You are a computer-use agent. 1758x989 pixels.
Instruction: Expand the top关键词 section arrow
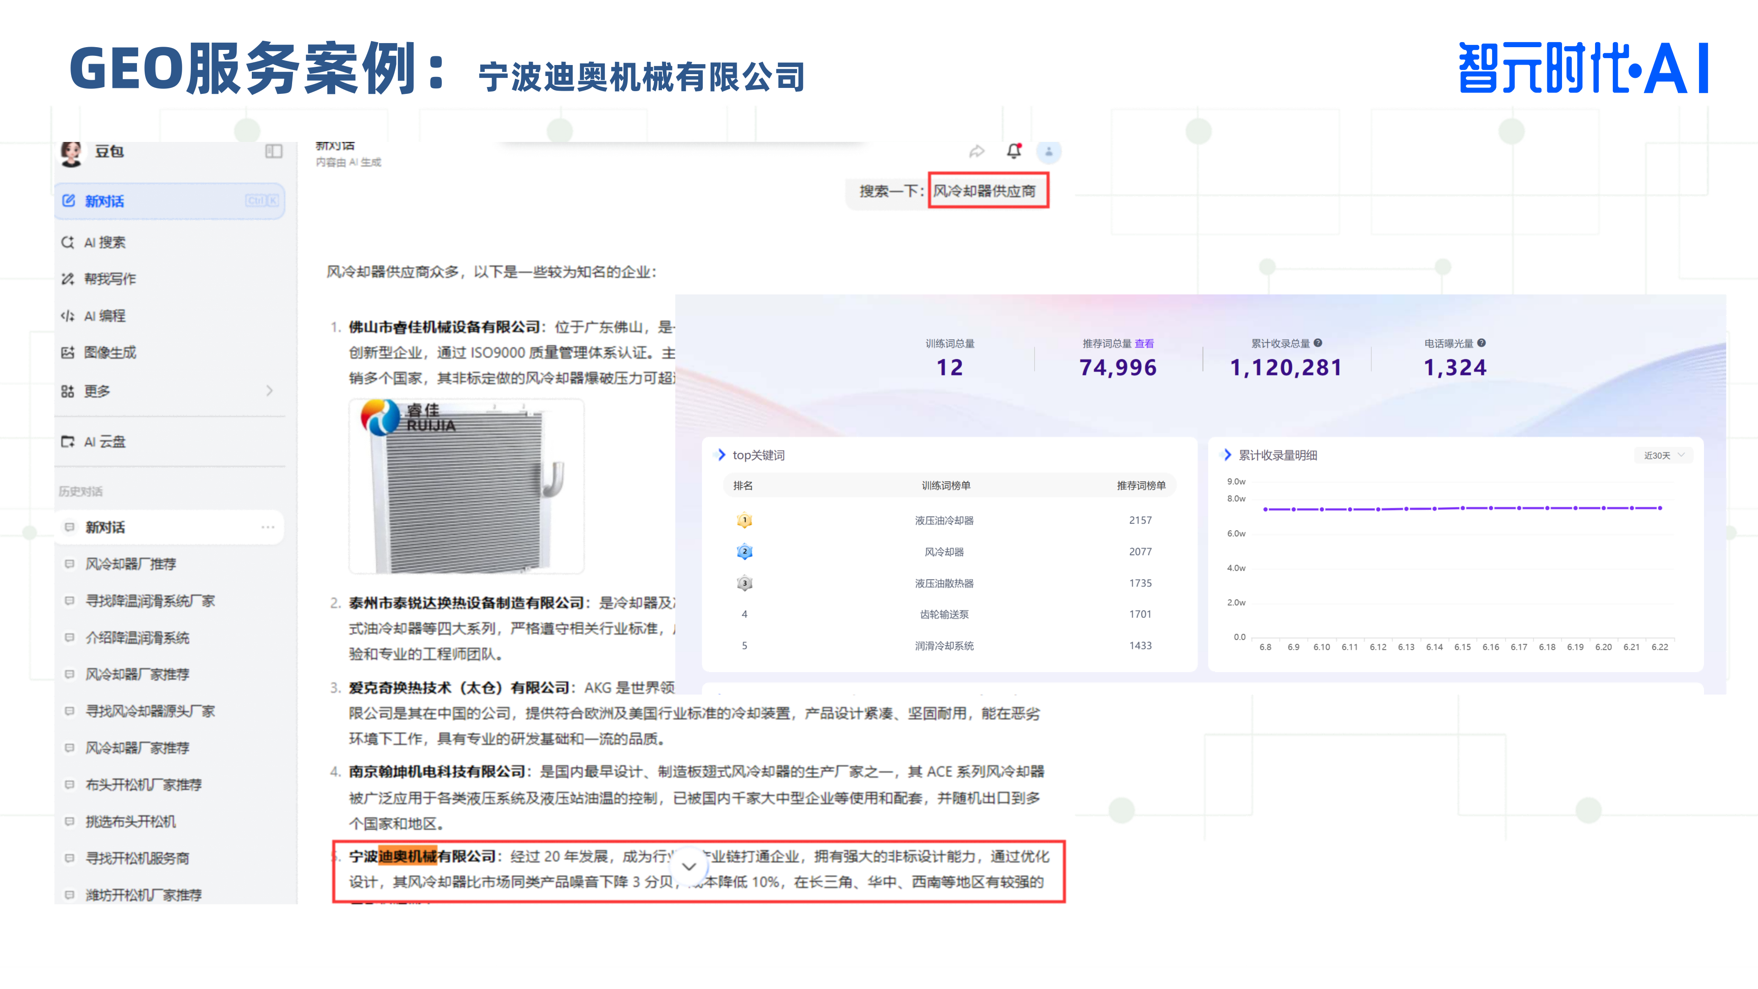[722, 455]
